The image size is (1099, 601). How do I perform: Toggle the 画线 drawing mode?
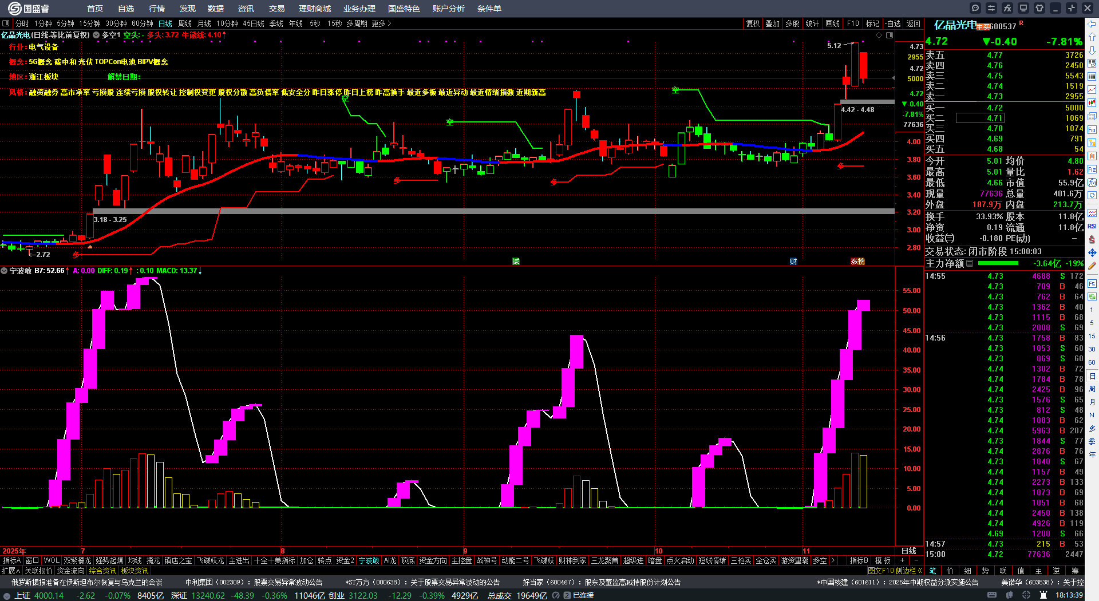tap(832, 23)
